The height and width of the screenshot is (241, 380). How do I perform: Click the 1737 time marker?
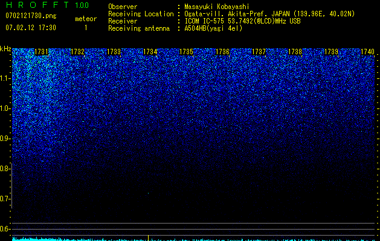pos(259,52)
